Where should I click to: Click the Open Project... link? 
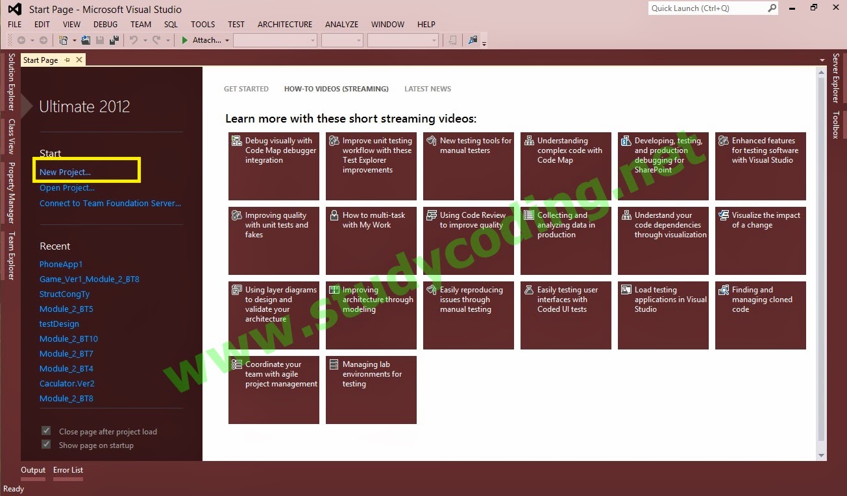67,187
